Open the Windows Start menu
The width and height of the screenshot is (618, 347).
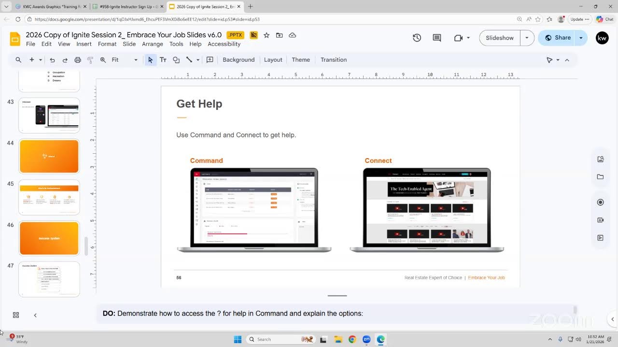pos(238,339)
